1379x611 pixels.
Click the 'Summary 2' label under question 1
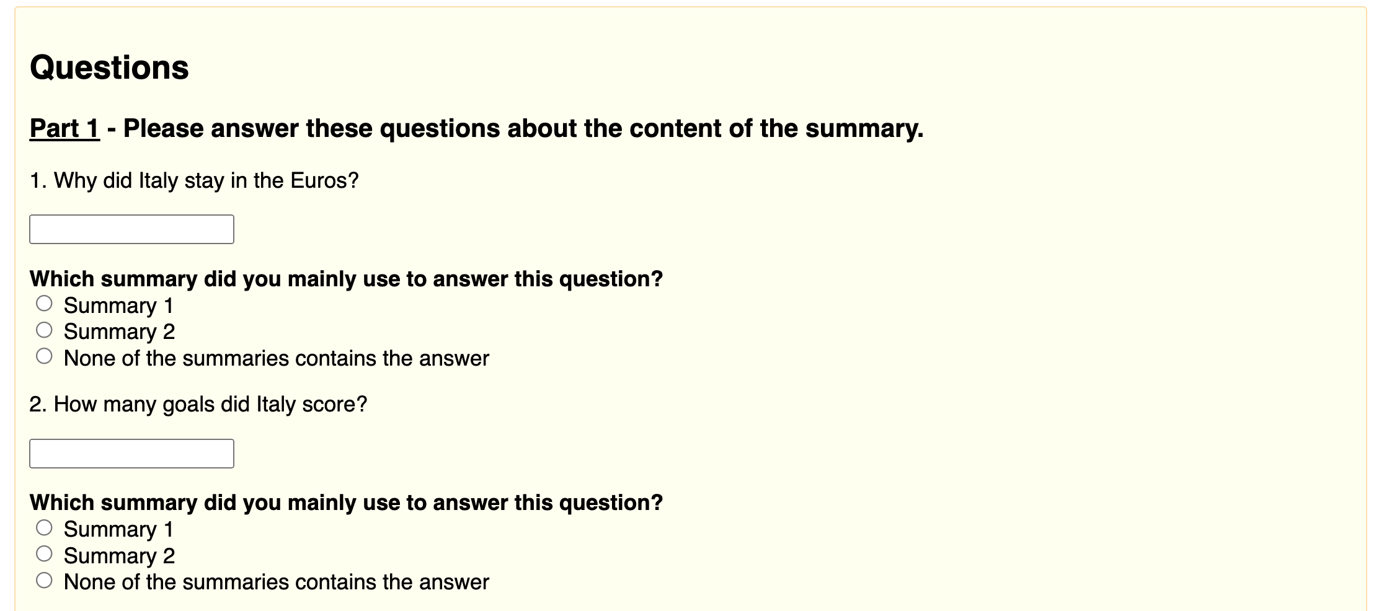[x=119, y=332]
